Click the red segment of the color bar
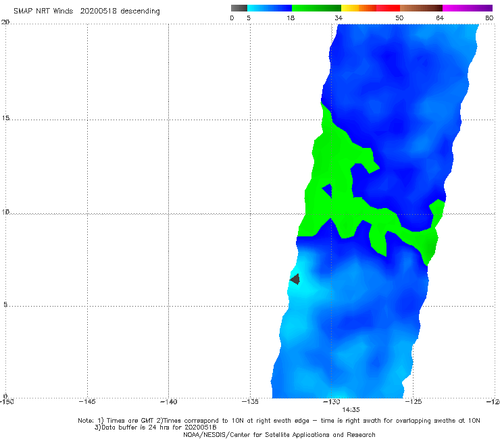This screenshot has width=500, height=439. pos(388,8)
